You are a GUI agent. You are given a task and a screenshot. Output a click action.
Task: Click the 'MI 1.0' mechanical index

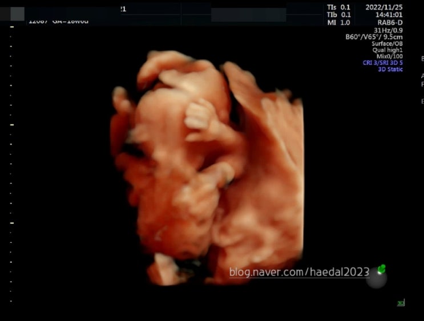(338, 22)
